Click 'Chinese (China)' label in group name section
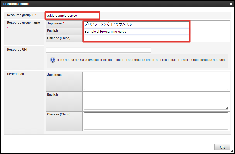 (x=59, y=38)
